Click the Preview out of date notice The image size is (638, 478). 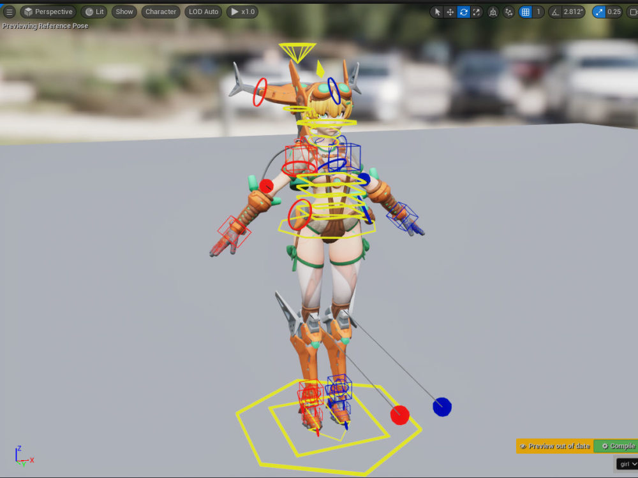tap(555, 446)
